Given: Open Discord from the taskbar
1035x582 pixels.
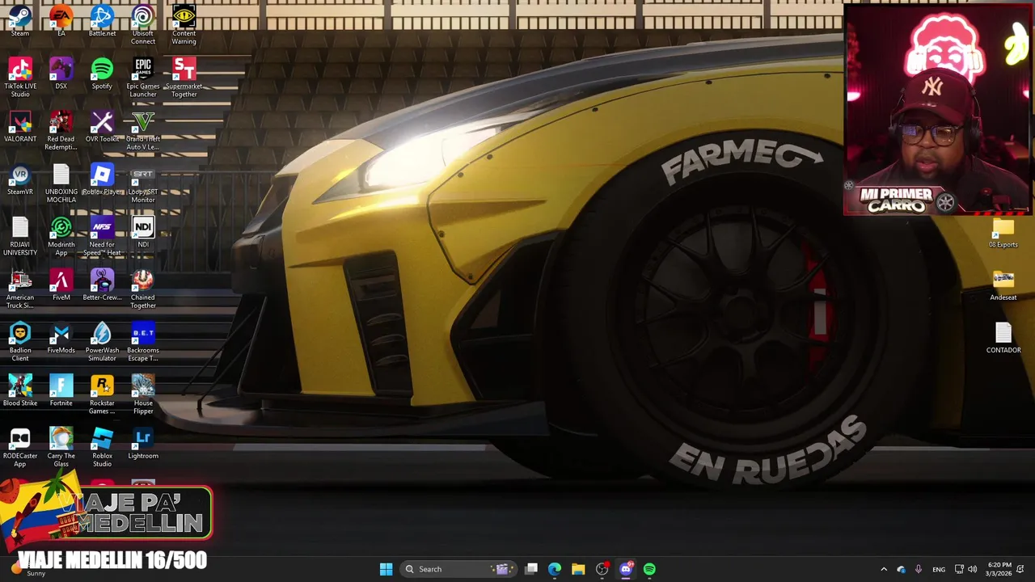Looking at the screenshot, I should [626, 569].
